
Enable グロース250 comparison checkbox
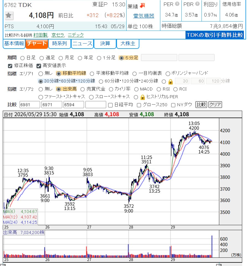[x=139, y=105]
